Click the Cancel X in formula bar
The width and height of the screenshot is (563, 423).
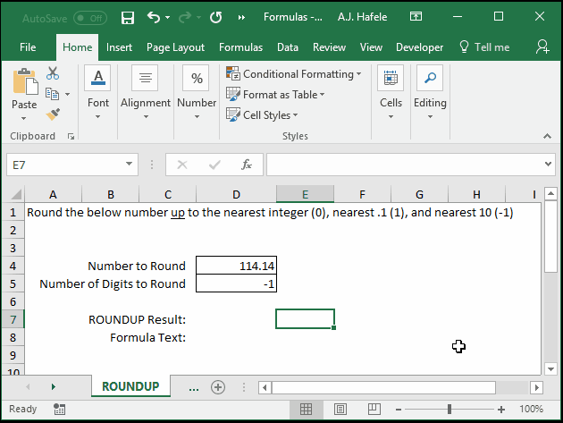coord(182,165)
